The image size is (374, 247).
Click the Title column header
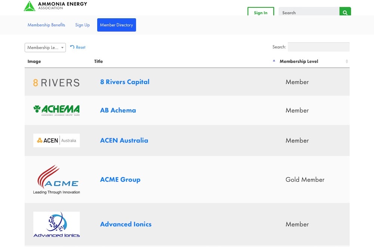tap(98, 61)
